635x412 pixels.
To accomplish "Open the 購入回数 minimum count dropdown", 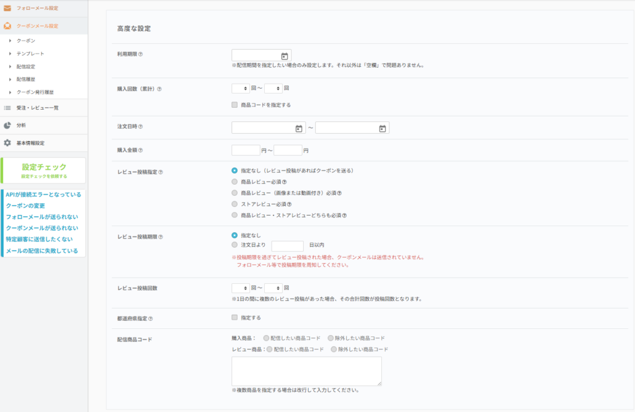I will (x=241, y=89).
